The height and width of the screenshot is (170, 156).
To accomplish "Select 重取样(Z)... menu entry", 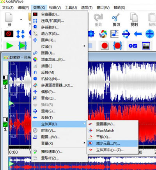I will pyautogui.click(x=60, y=158).
